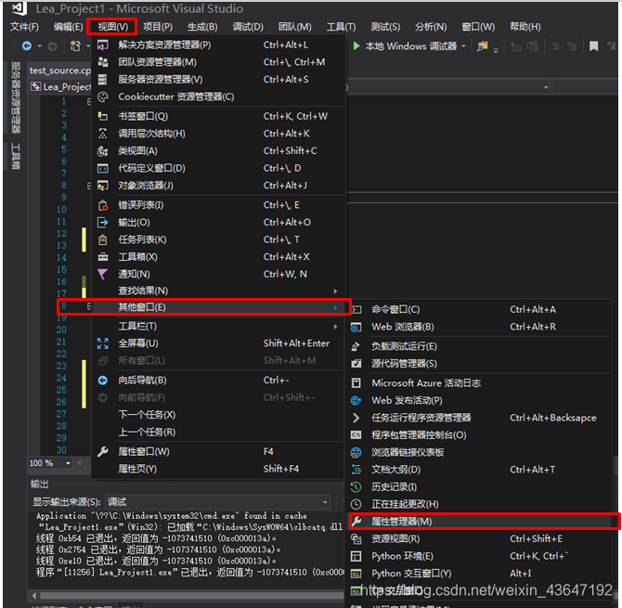Select 浏览器链接仪表板 entry
The height and width of the screenshot is (608, 622).
click(x=481, y=452)
